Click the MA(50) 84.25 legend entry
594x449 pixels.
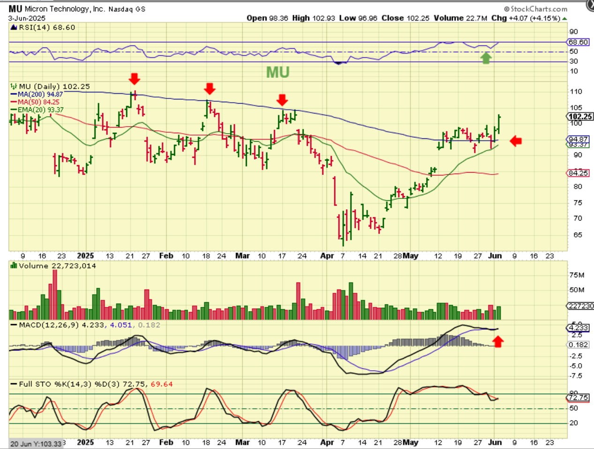[x=38, y=102]
